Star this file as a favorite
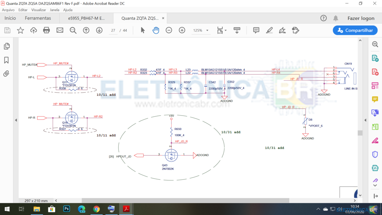This screenshot has height=215, width=382. pos(20,30)
